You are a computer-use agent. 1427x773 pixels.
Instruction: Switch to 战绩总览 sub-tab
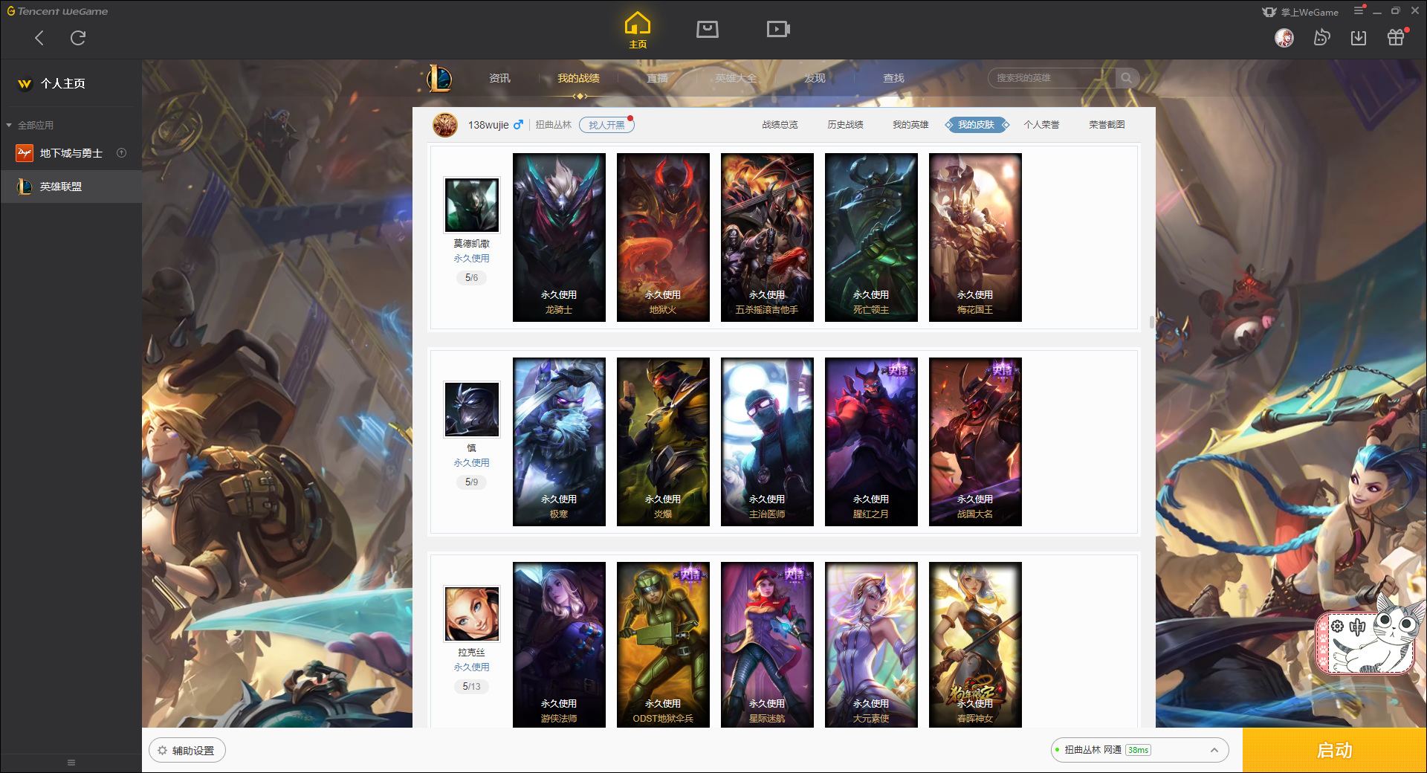click(x=780, y=125)
